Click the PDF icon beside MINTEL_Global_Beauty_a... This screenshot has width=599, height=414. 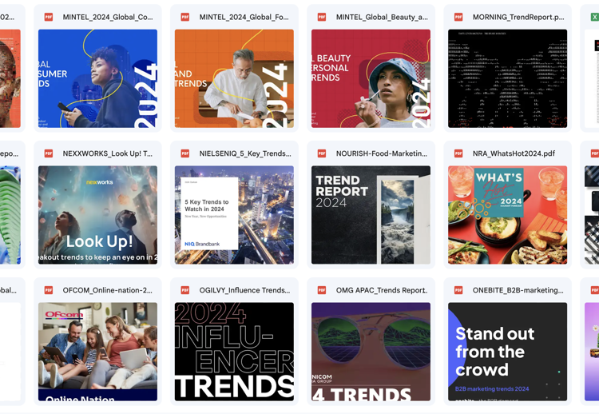(x=322, y=17)
